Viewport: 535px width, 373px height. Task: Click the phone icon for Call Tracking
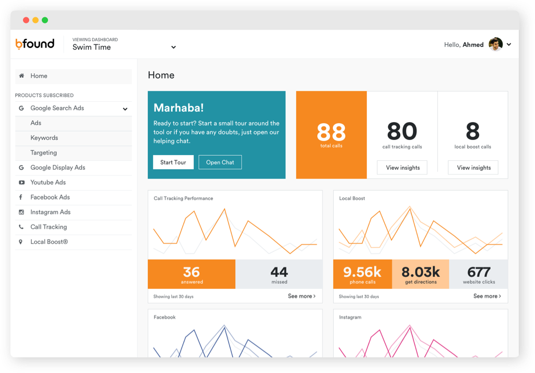tap(21, 227)
